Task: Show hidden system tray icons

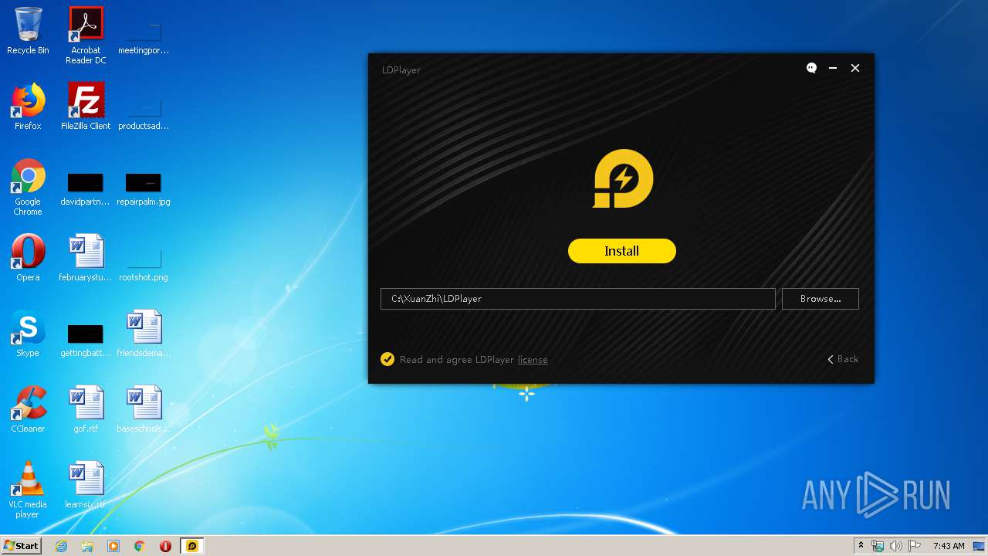Action: 861,546
